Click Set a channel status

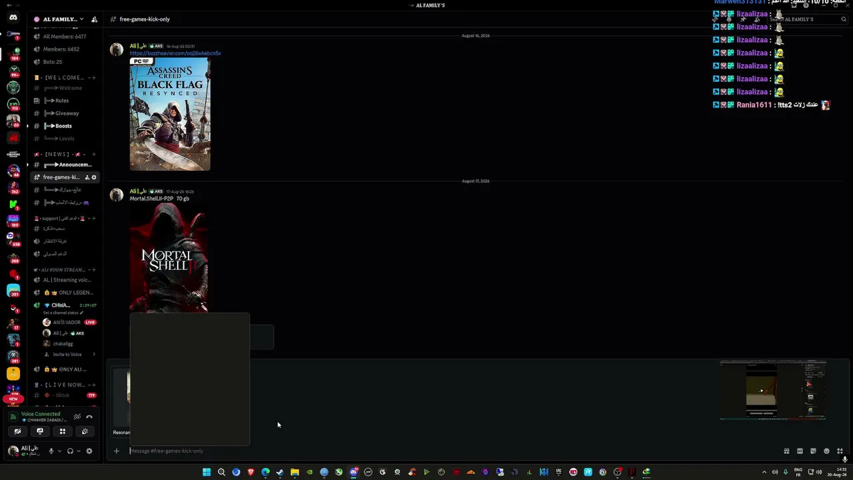click(x=63, y=313)
